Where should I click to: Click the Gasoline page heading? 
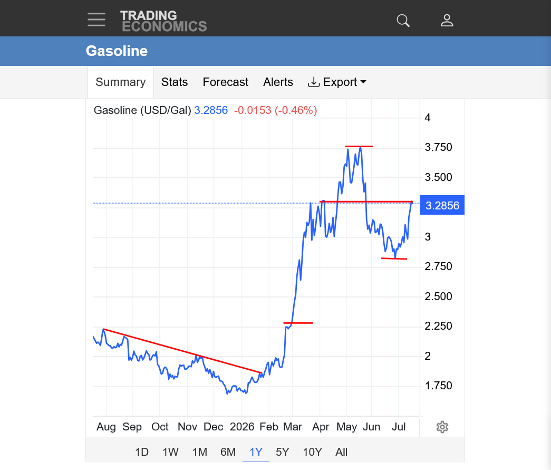click(x=117, y=51)
